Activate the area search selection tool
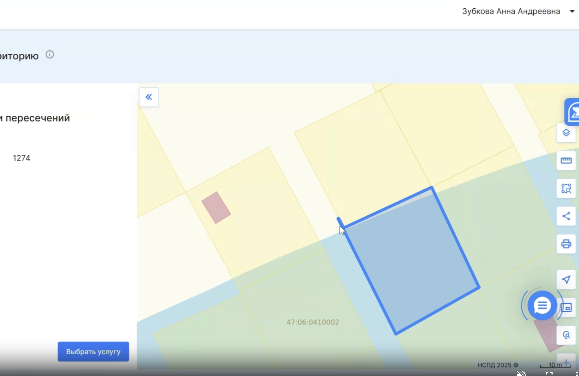This screenshot has height=376, width=579. pos(566,189)
